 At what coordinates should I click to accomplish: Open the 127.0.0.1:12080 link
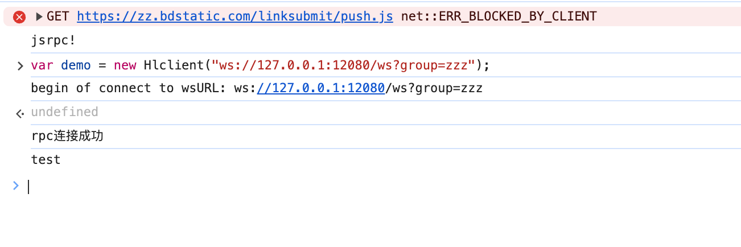click(321, 88)
